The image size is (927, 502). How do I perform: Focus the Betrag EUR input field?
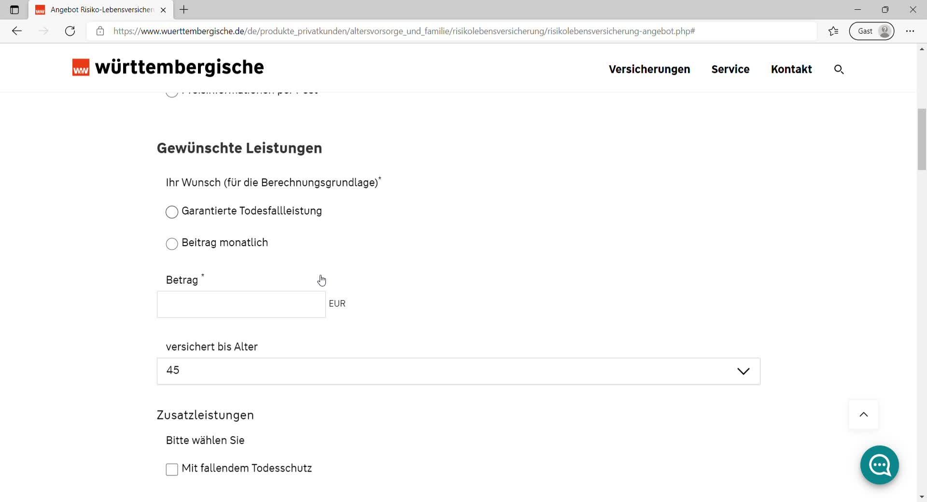(x=241, y=304)
